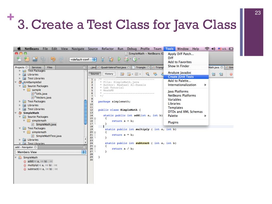Choose Apply Diff Patch menu item
Viewport: 272px width, 204px height.
click(186, 54)
